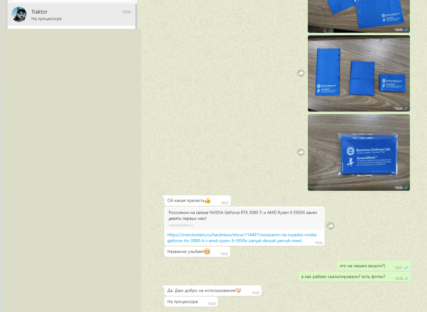Click 19:00 timestamp on packaged GreenWitch photo
Image resolution: width=427 pixels, height=312 pixels.
399,188
